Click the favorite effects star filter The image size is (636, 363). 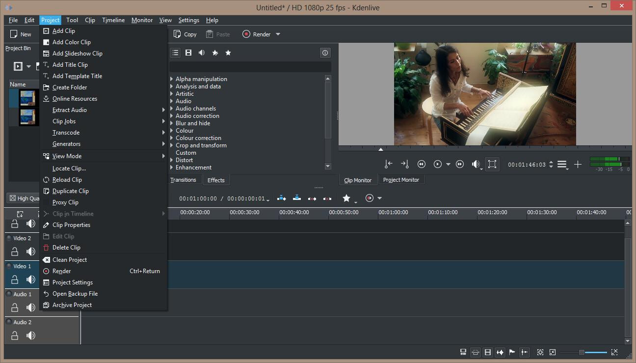pos(228,53)
